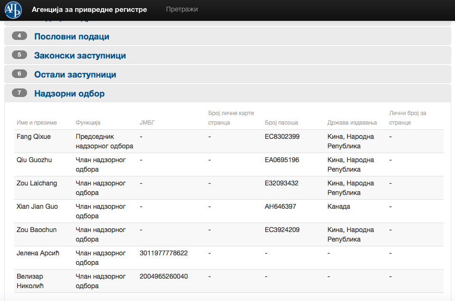Click the Xian Jian Guo row name
The image size is (455, 301).
37,207
